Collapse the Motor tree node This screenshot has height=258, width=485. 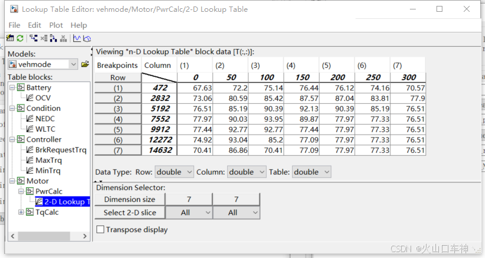click(x=12, y=181)
